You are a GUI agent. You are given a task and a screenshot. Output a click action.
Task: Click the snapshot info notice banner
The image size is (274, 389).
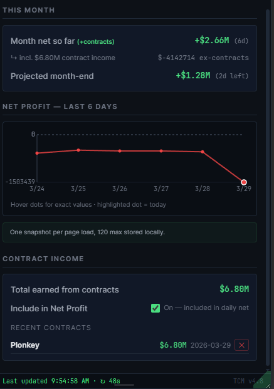pos(130,232)
